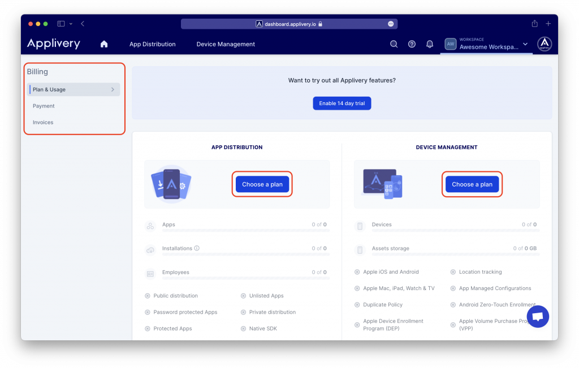Click the Installations cloud icon
This screenshot has height=368, width=579.
(150, 250)
